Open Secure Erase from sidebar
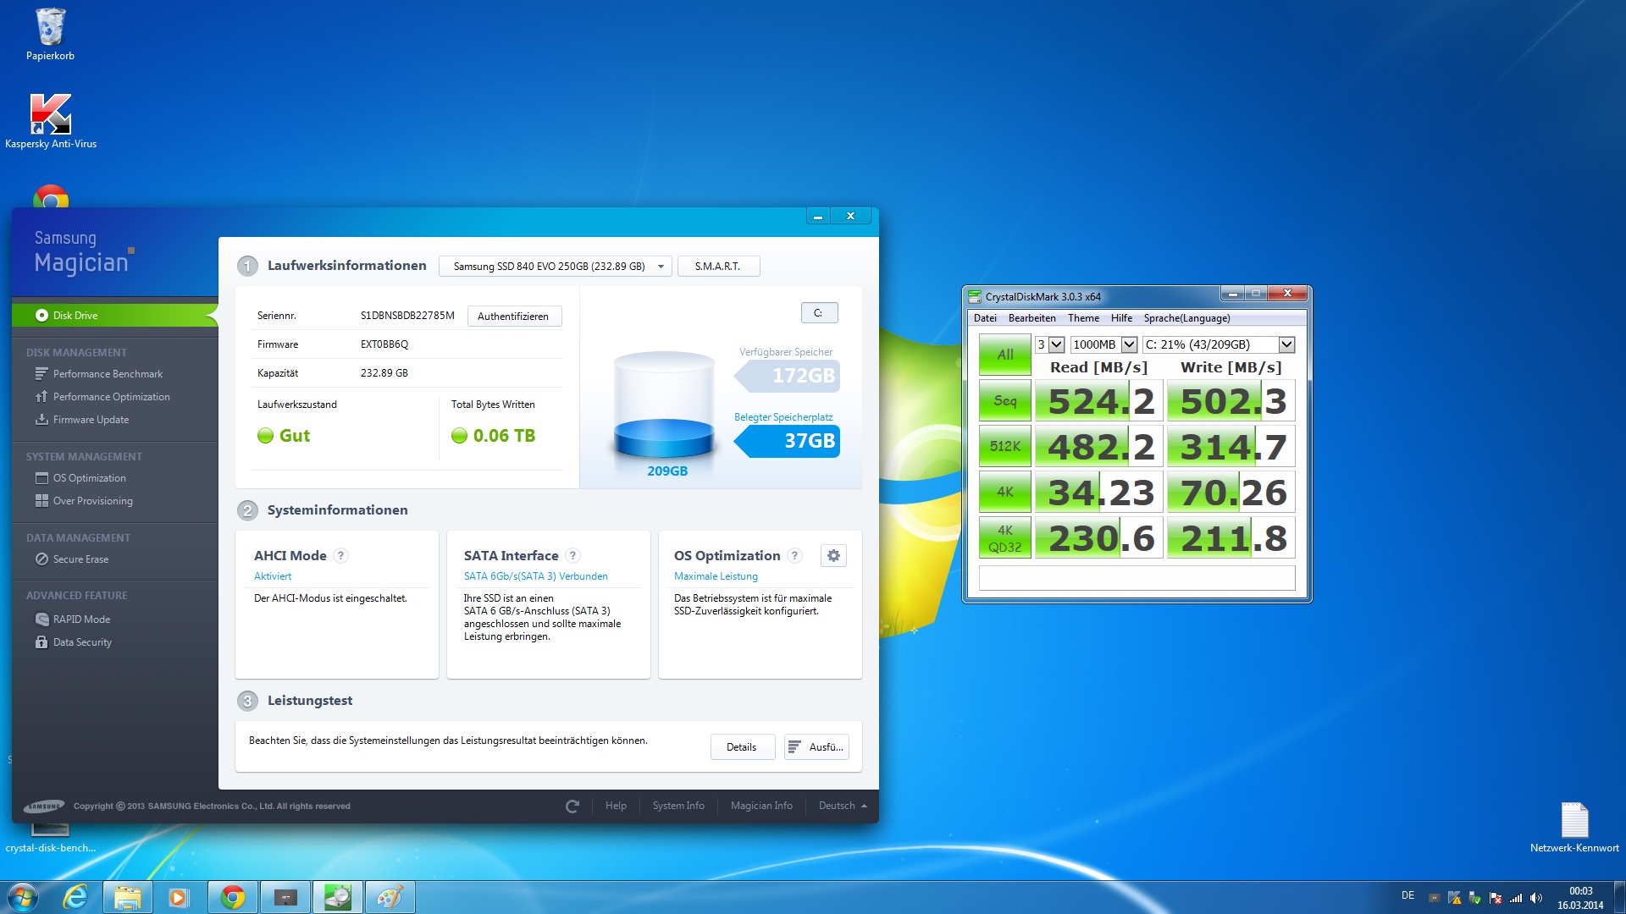This screenshot has width=1626, height=914. (x=80, y=559)
